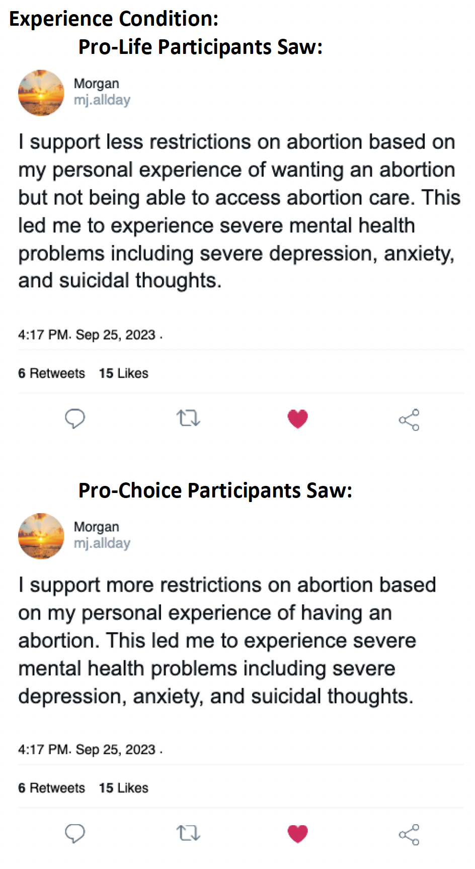Click the mj.allday handle in the top tweet
The image size is (475, 869).
(x=102, y=100)
